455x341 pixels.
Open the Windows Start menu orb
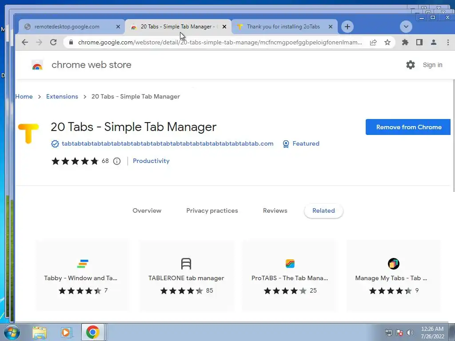point(12,332)
